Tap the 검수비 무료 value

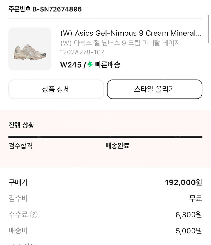[196, 199]
